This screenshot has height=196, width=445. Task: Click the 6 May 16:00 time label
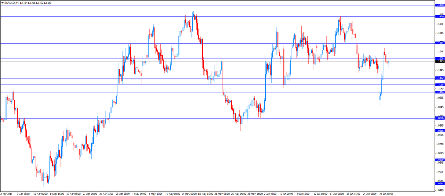click(155, 194)
